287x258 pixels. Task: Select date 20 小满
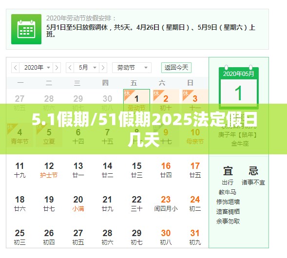point(78,203)
